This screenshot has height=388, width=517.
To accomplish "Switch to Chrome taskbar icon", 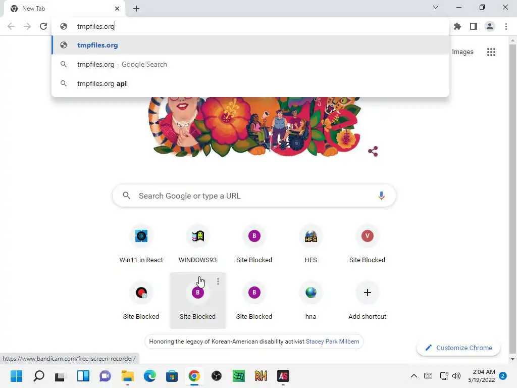I will [x=194, y=376].
